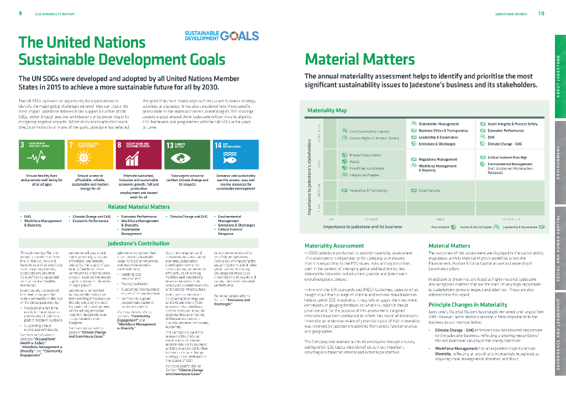Click the Jadestone's Contribution header bar
Image resolution: width=566 pixels, height=400 pixels.
[139, 243]
